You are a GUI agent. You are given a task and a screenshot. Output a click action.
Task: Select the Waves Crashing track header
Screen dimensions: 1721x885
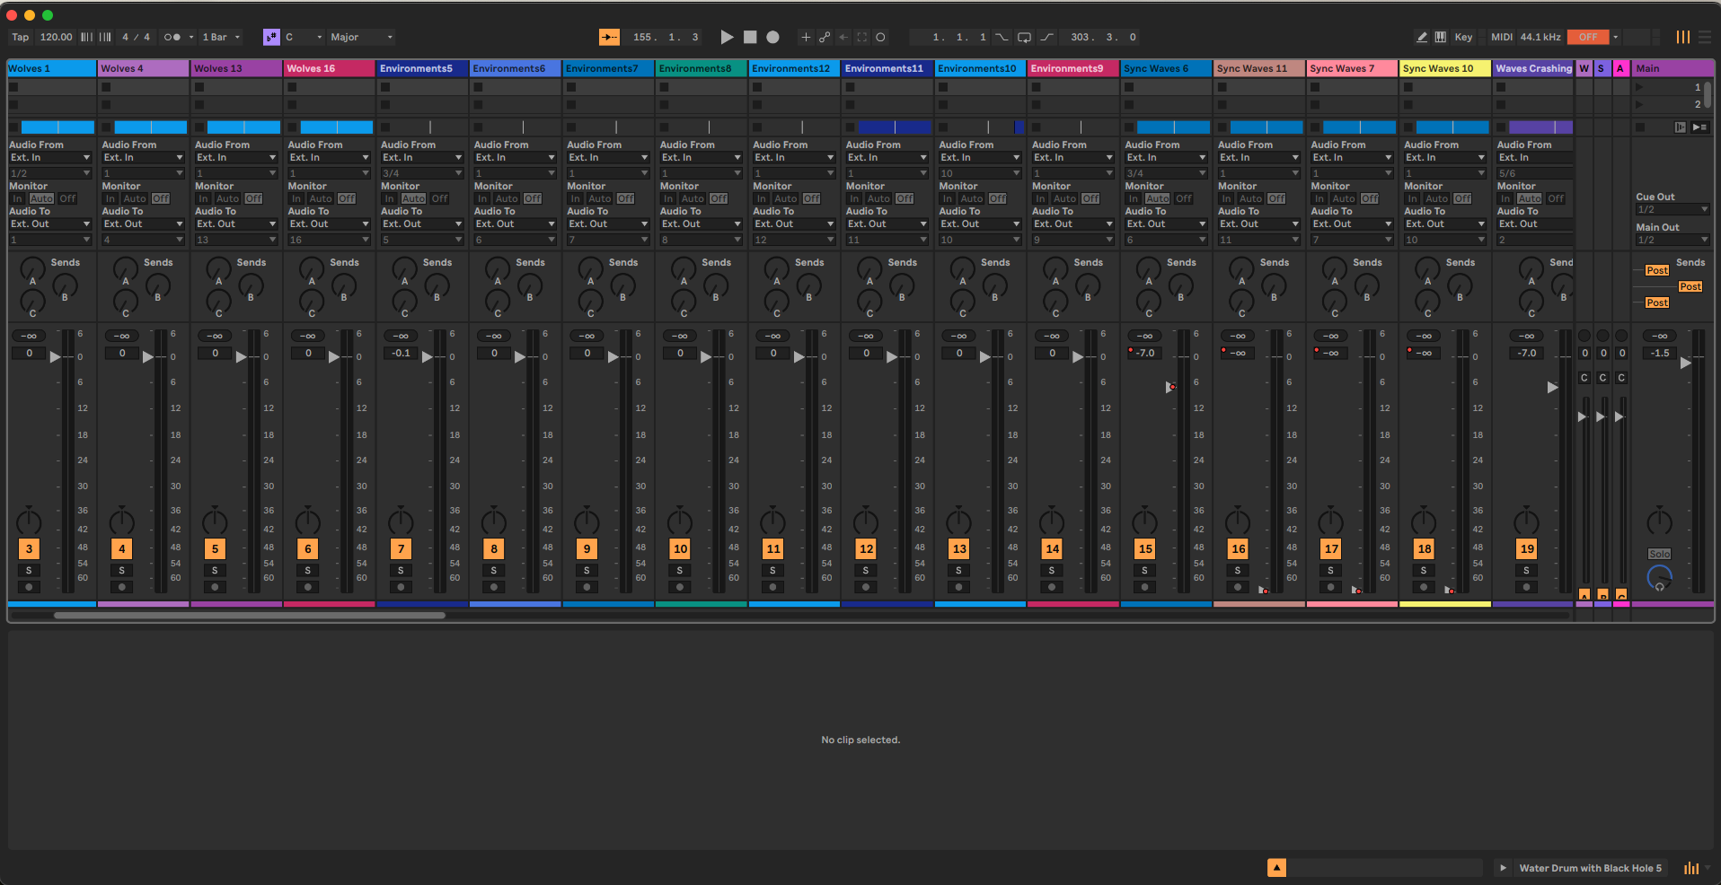1533,68
